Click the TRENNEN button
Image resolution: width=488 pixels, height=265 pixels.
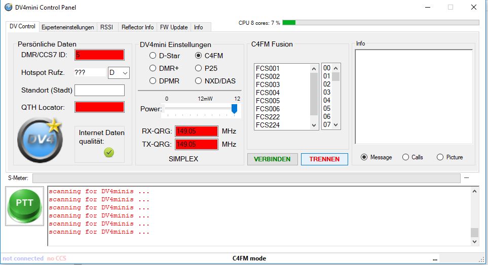[x=324, y=159]
